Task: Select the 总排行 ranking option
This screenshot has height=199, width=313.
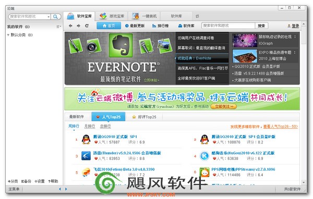Action: (105, 126)
